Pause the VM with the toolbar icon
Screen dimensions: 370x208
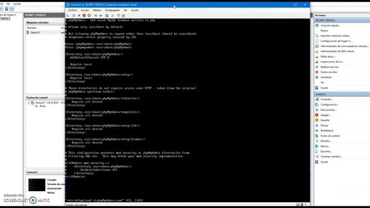95,16
